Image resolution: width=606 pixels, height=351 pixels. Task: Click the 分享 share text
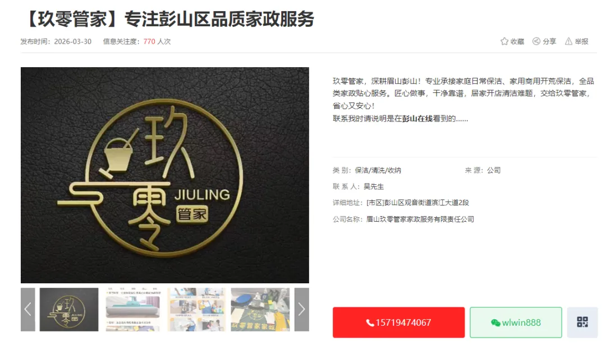coord(549,41)
